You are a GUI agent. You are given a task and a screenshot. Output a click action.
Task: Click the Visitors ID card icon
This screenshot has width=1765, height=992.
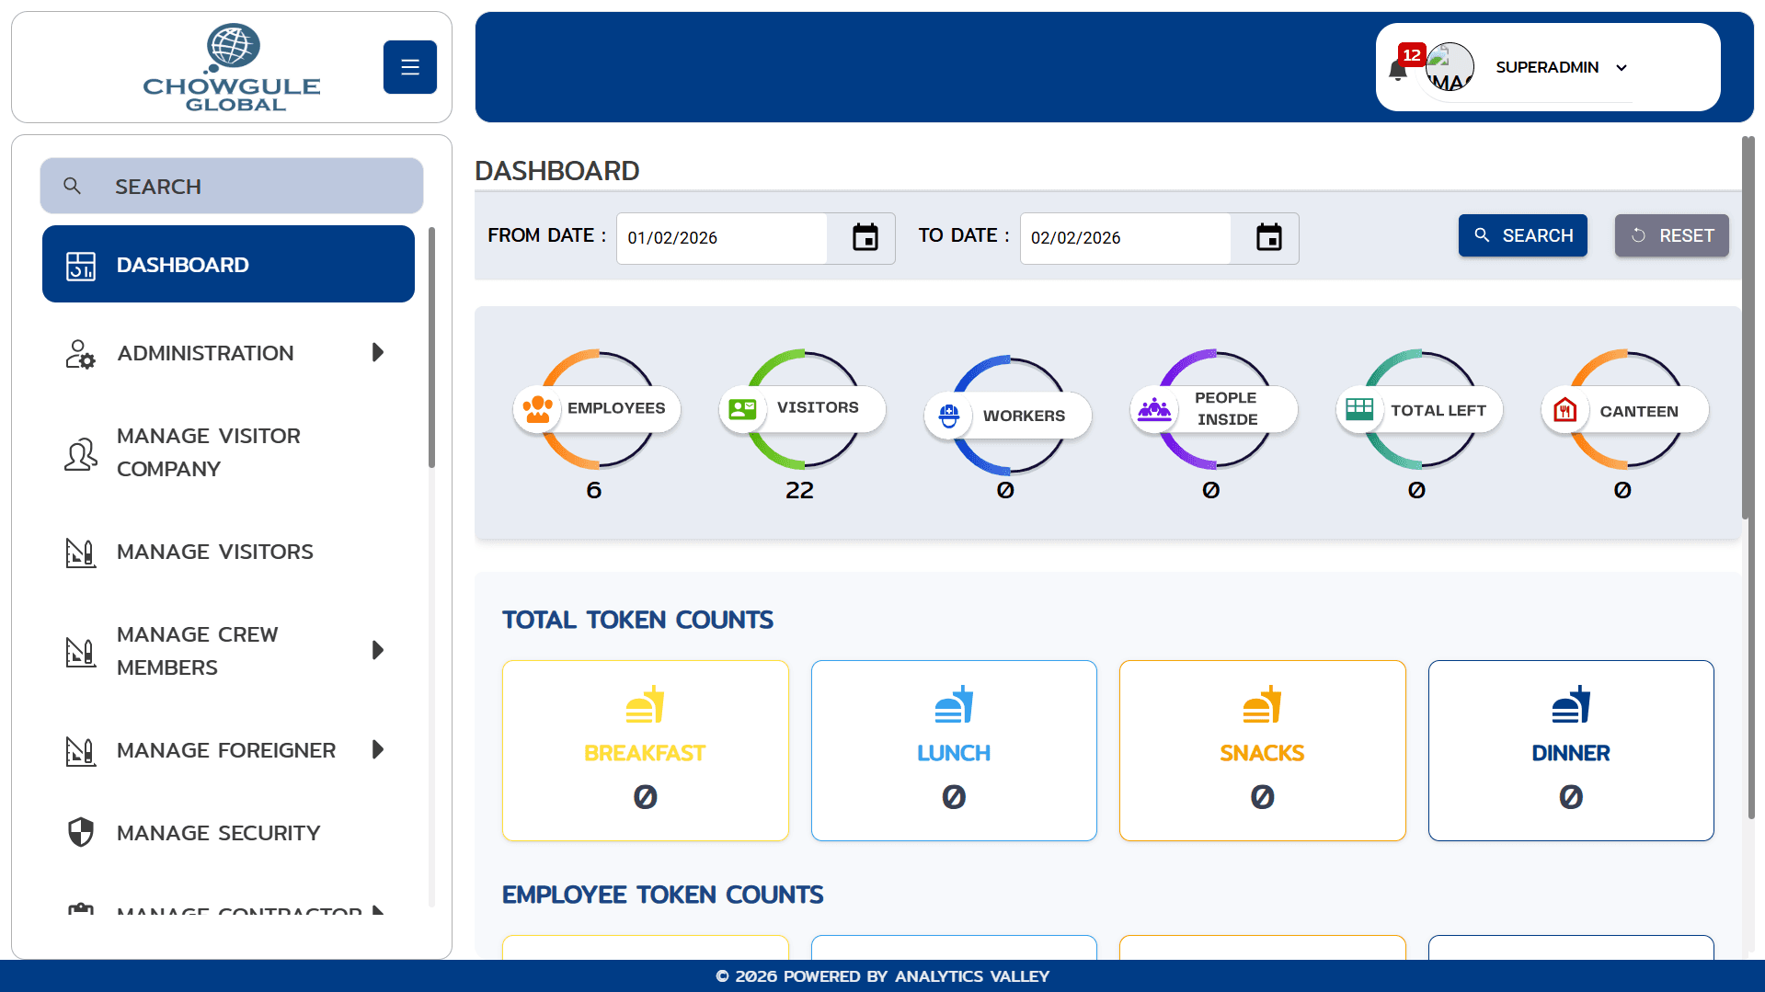click(x=743, y=409)
